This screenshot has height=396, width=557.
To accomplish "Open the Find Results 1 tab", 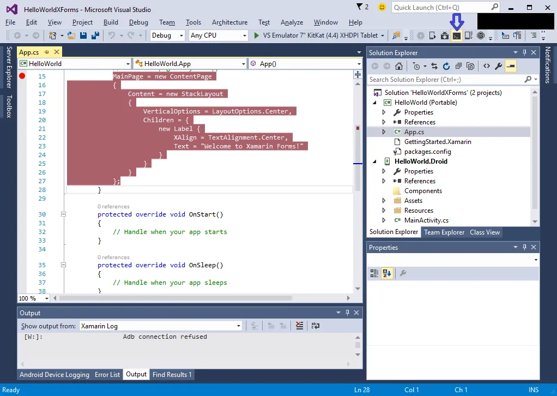I will [x=172, y=375].
